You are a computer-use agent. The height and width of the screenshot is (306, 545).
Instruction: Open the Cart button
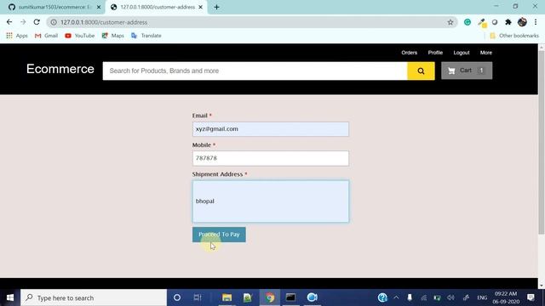[467, 71]
